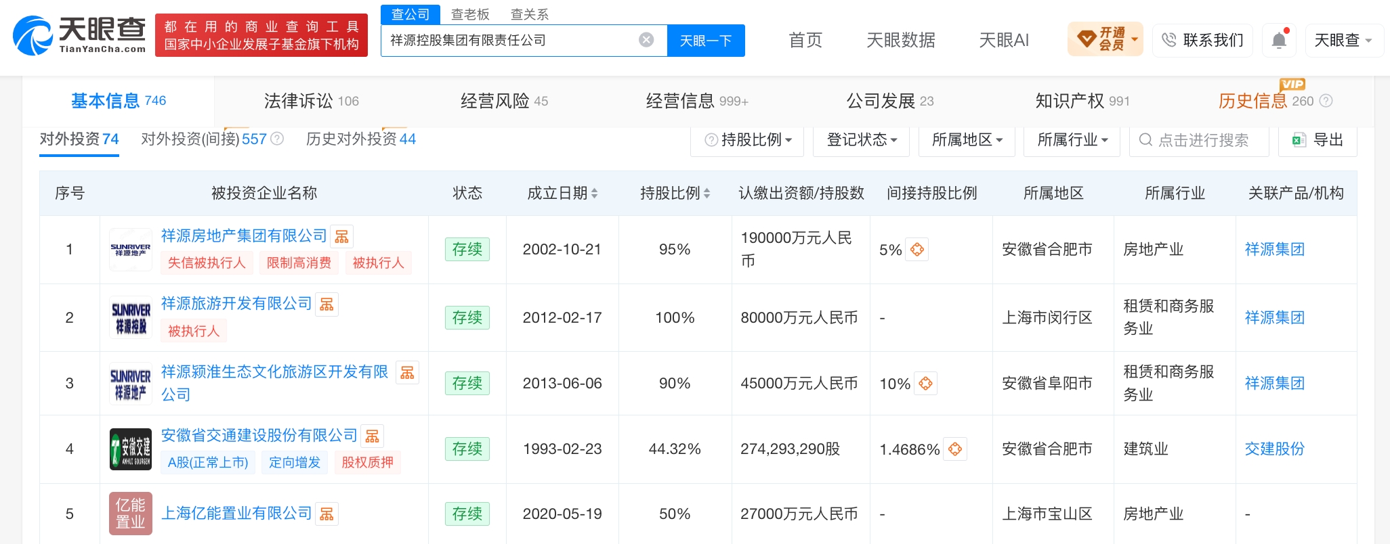Click 亿能置业 logo thumbnail
This screenshot has height=544, width=1390.
point(131,514)
